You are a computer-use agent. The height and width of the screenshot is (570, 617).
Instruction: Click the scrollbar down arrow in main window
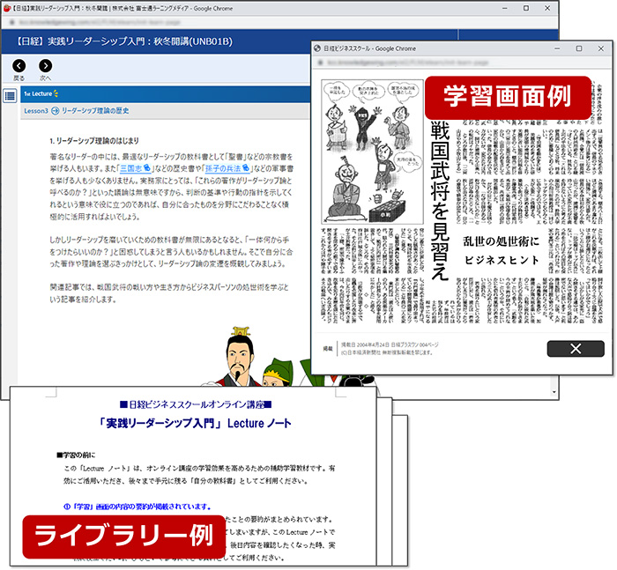[x=554, y=392]
